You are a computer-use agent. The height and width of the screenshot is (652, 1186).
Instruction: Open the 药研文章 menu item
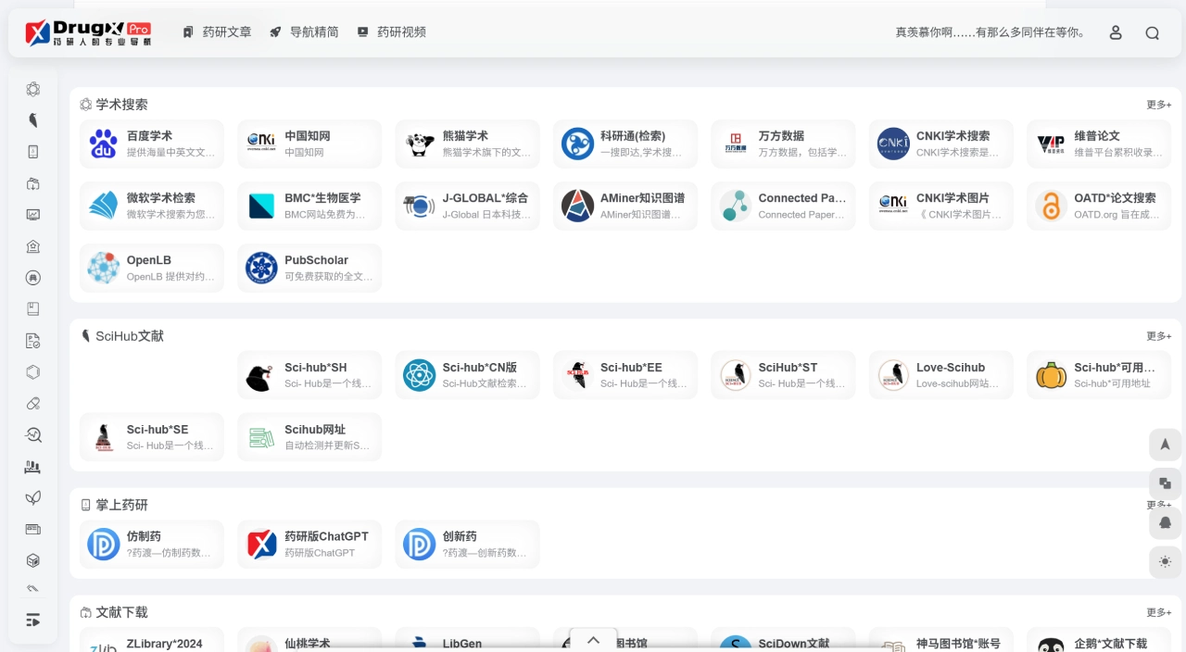click(x=217, y=31)
